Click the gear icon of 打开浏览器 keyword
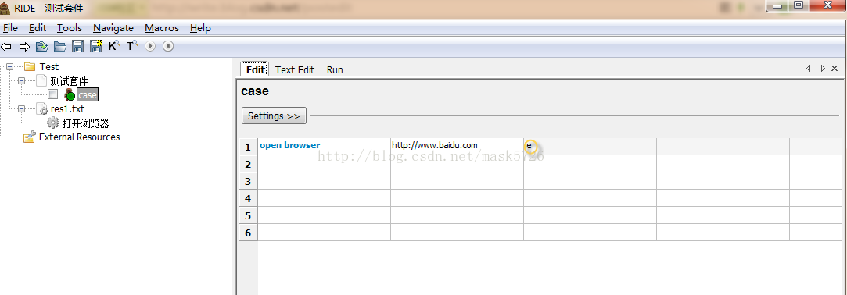The width and height of the screenshot is (847, 295). click(x=53, y=123)
